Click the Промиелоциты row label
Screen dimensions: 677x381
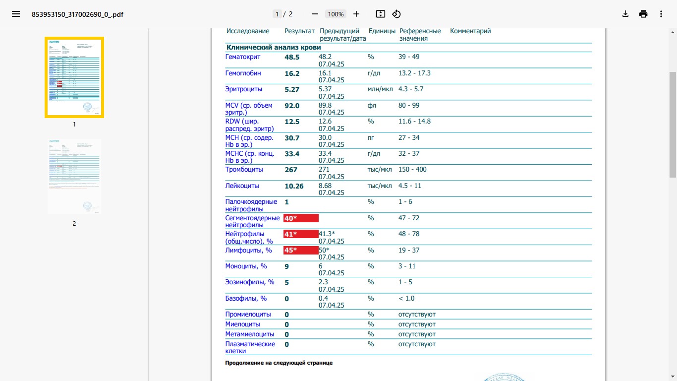click(248, 315)
